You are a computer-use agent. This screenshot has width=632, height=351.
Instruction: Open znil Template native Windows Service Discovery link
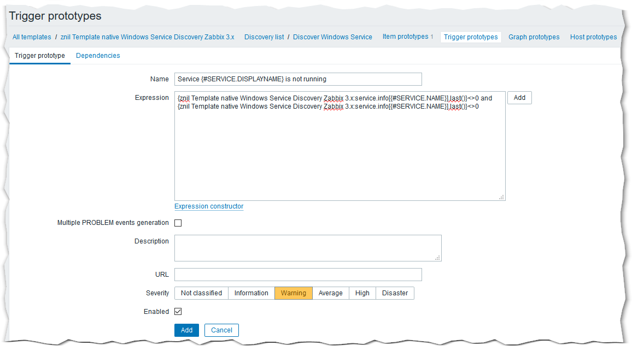coord(147,37)
